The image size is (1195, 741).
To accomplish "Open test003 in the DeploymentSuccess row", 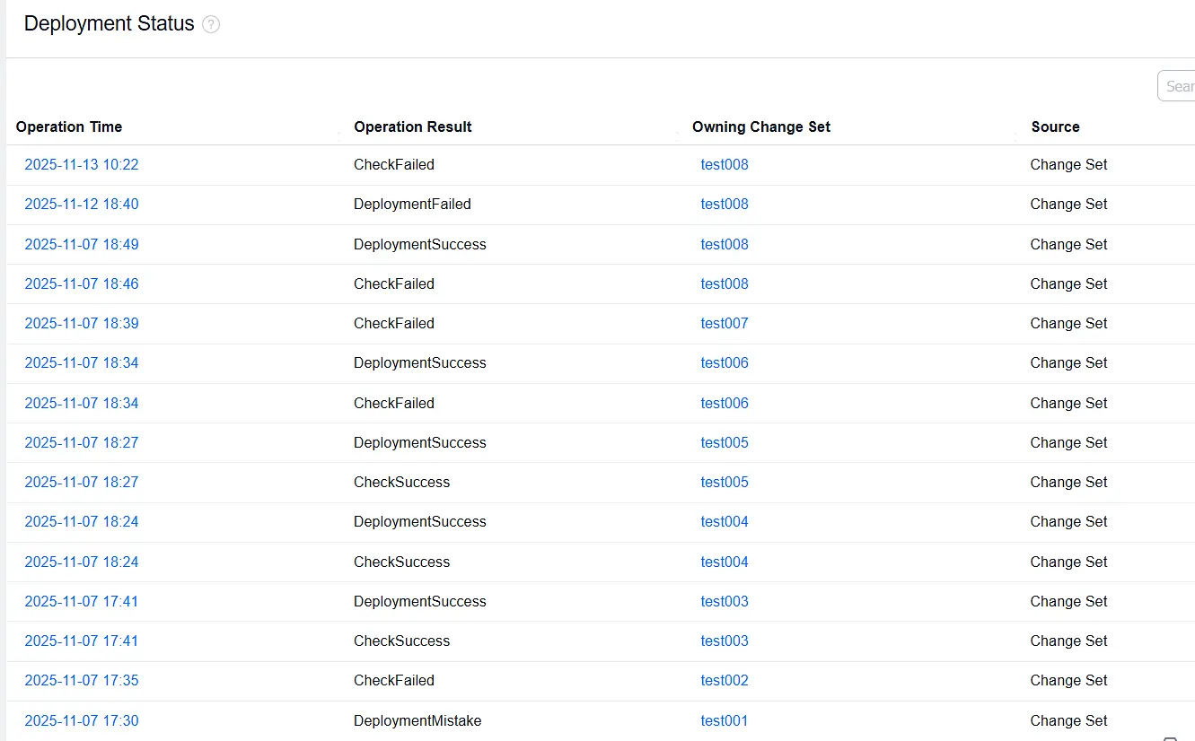I will click(725, 601).
